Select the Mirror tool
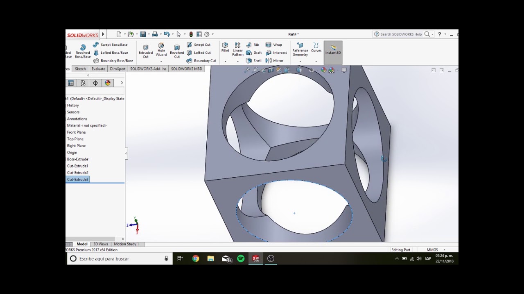The width and height of the screenshot is (524, 294). [275, 61]
